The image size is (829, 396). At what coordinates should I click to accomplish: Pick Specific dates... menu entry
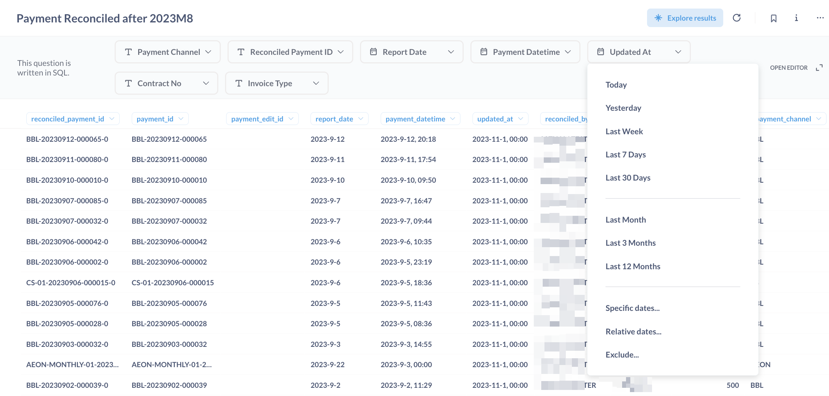point(632,308)
